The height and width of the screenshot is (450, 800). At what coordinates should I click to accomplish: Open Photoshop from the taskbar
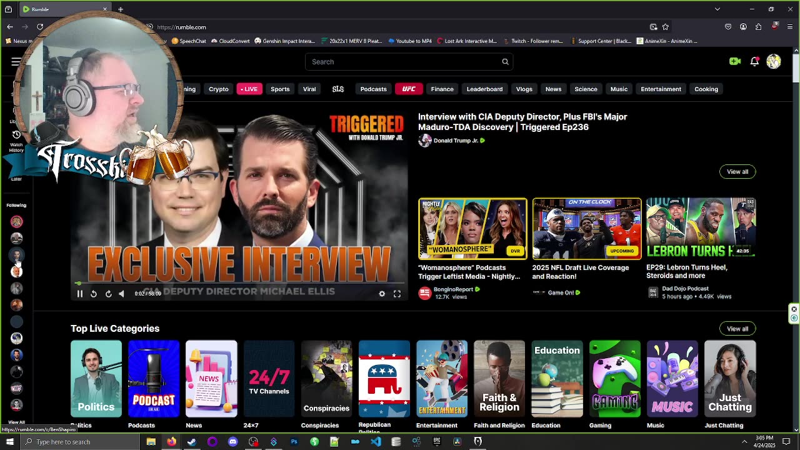pyautogui.click(x=294, y=442)
